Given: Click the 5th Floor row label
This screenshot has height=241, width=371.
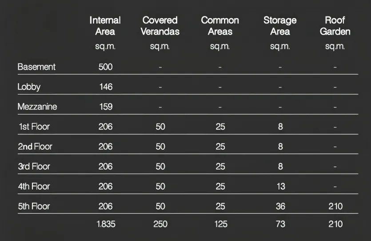Looking at the screenshot, I should click(34, 206).
